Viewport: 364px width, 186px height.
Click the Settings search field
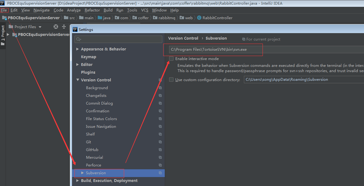coord(119,39)
